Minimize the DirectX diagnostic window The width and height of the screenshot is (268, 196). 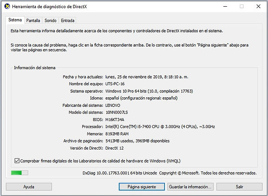[225, 7]
